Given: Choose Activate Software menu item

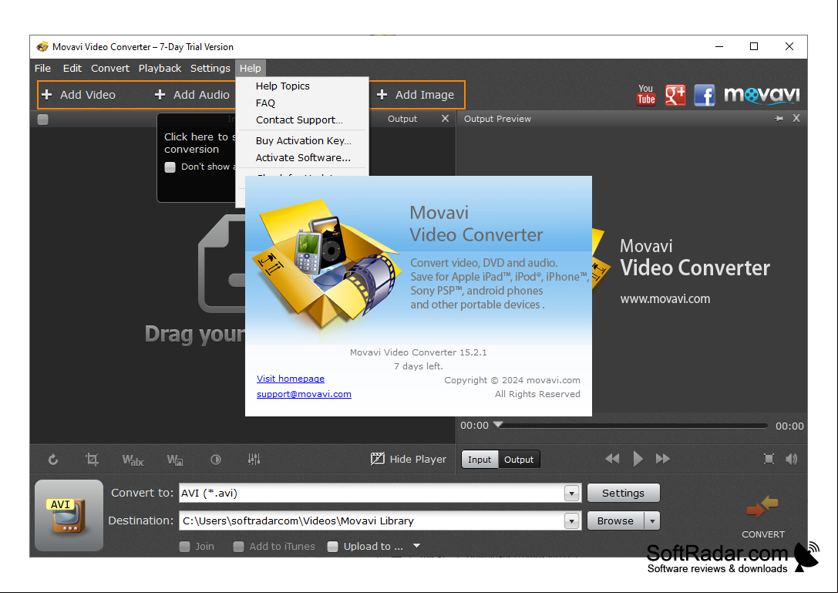Looking at the screenshot, I should click(x=303, y=158).
